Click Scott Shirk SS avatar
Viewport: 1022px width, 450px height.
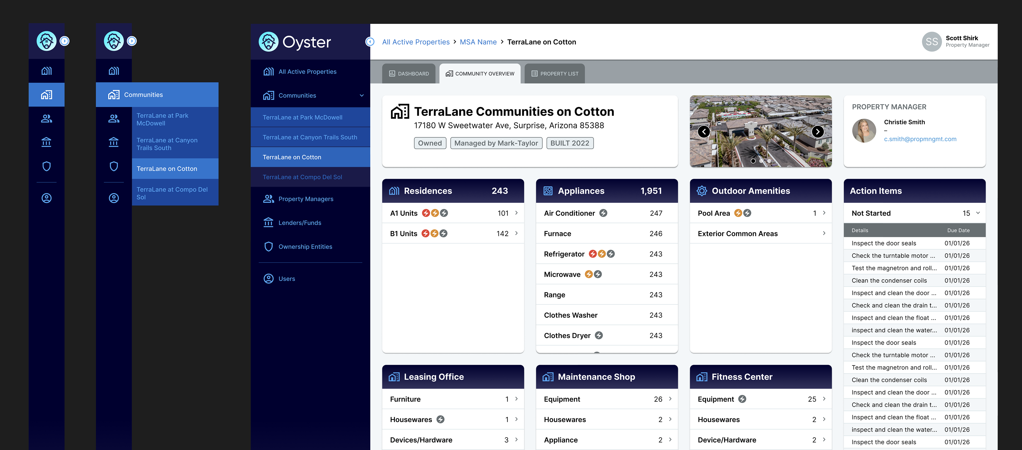pyautogui.click(x=932, y=41)
